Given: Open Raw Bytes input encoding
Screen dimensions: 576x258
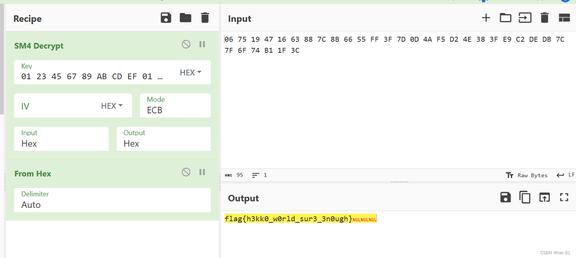Looking at the screenshot, I should click(x=527, y=175).
